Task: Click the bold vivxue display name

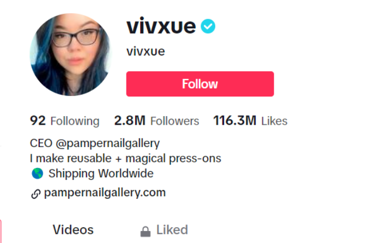Action: [161, 26]
